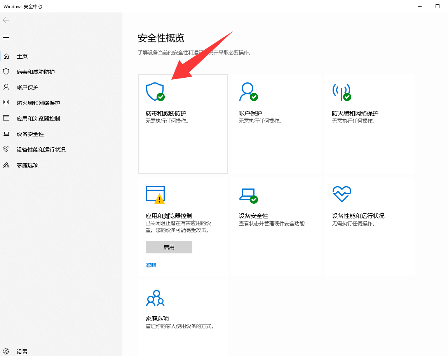448x356 pixels.
Task: Click the 防火墙和网络保护 antenna tile icon
Action: tap(341, 92)
